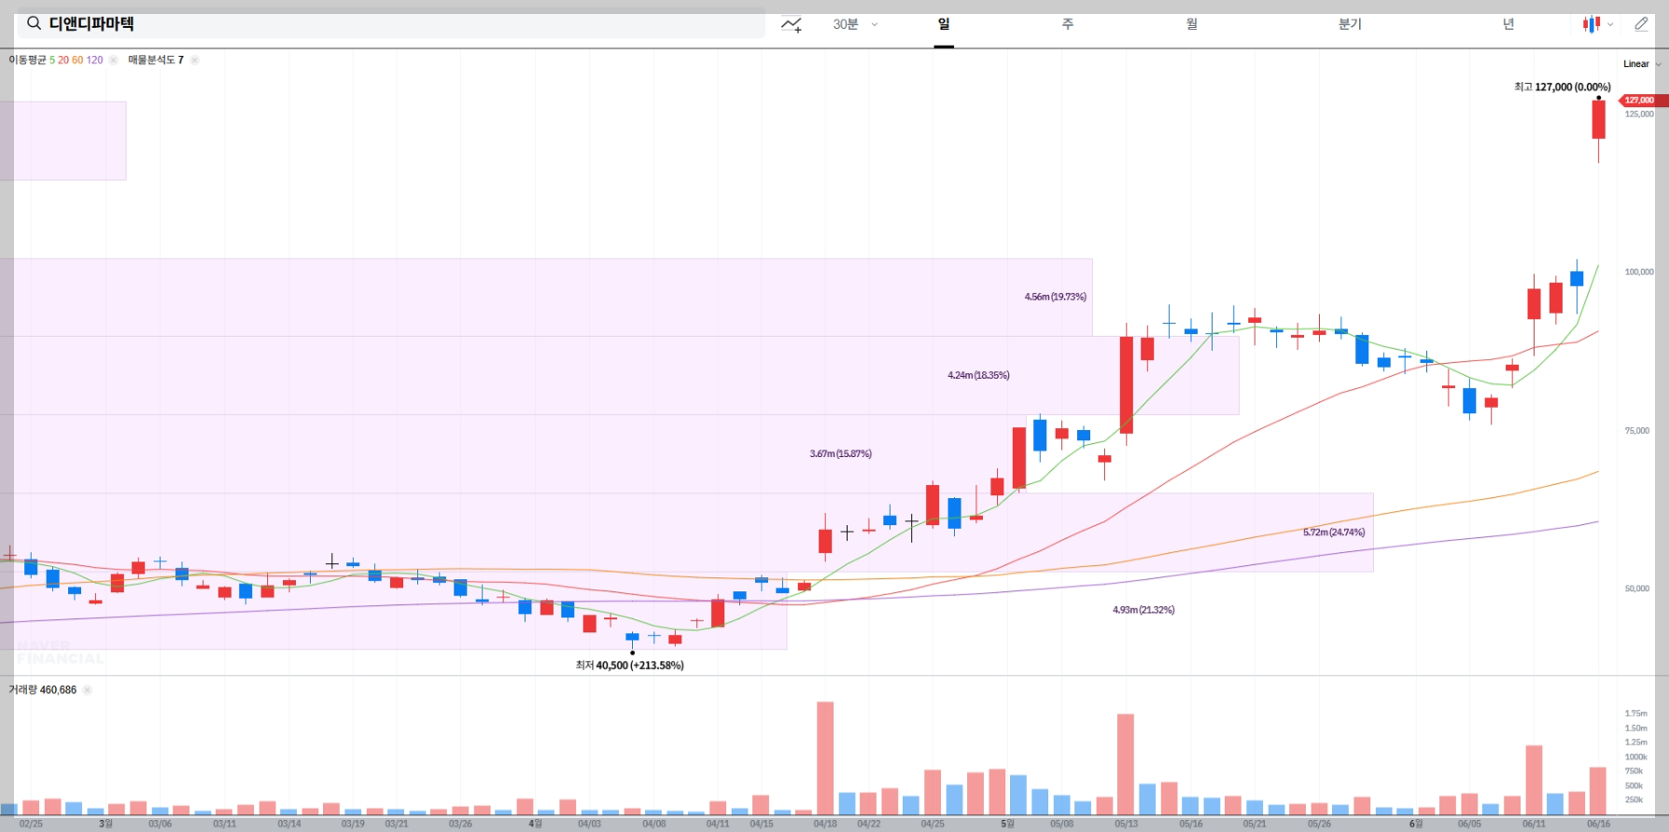Click the 4.93m (21.32%) volume profile label
This screenshot has height=832, width=1669.
coord(1143,610)
